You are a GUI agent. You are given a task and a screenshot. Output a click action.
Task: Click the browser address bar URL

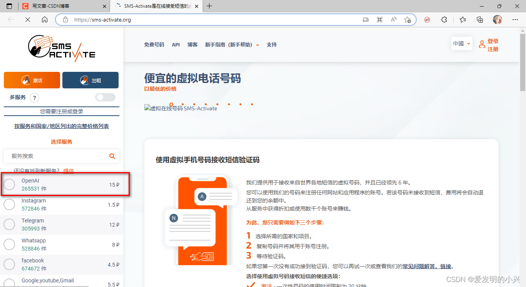(102, 20)
